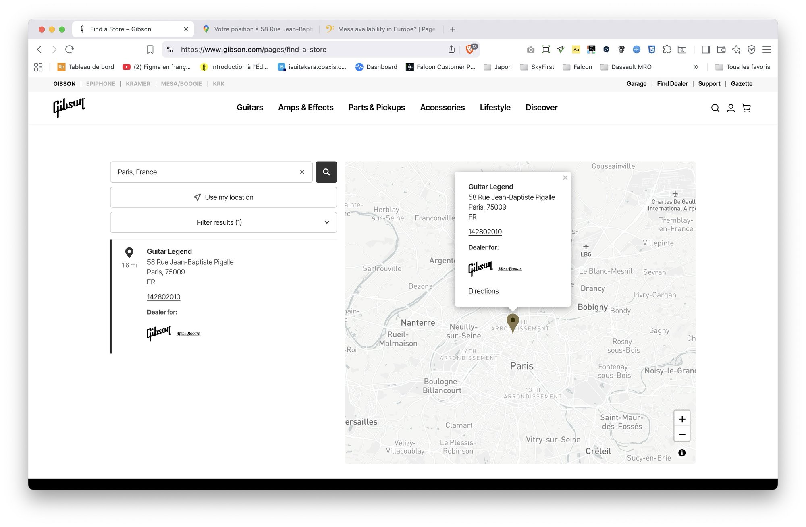Open the Japon bookmarks folder
This screenshot has width=806, height=527.
(x=498, y=67)
